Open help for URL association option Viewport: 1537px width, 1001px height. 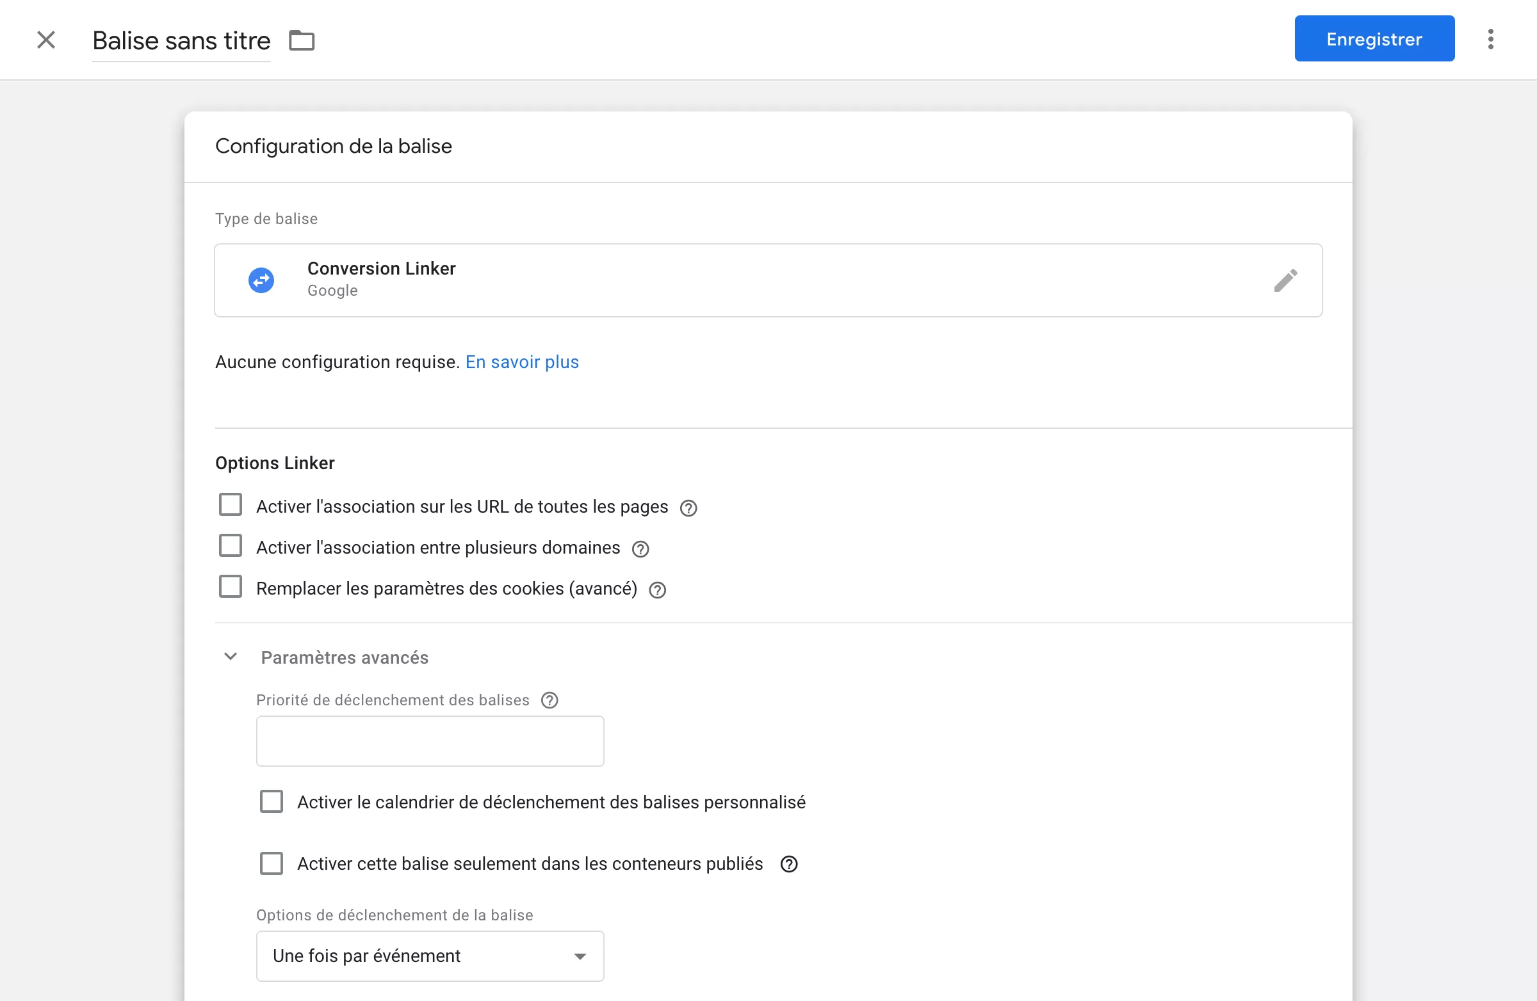[688, 508]
